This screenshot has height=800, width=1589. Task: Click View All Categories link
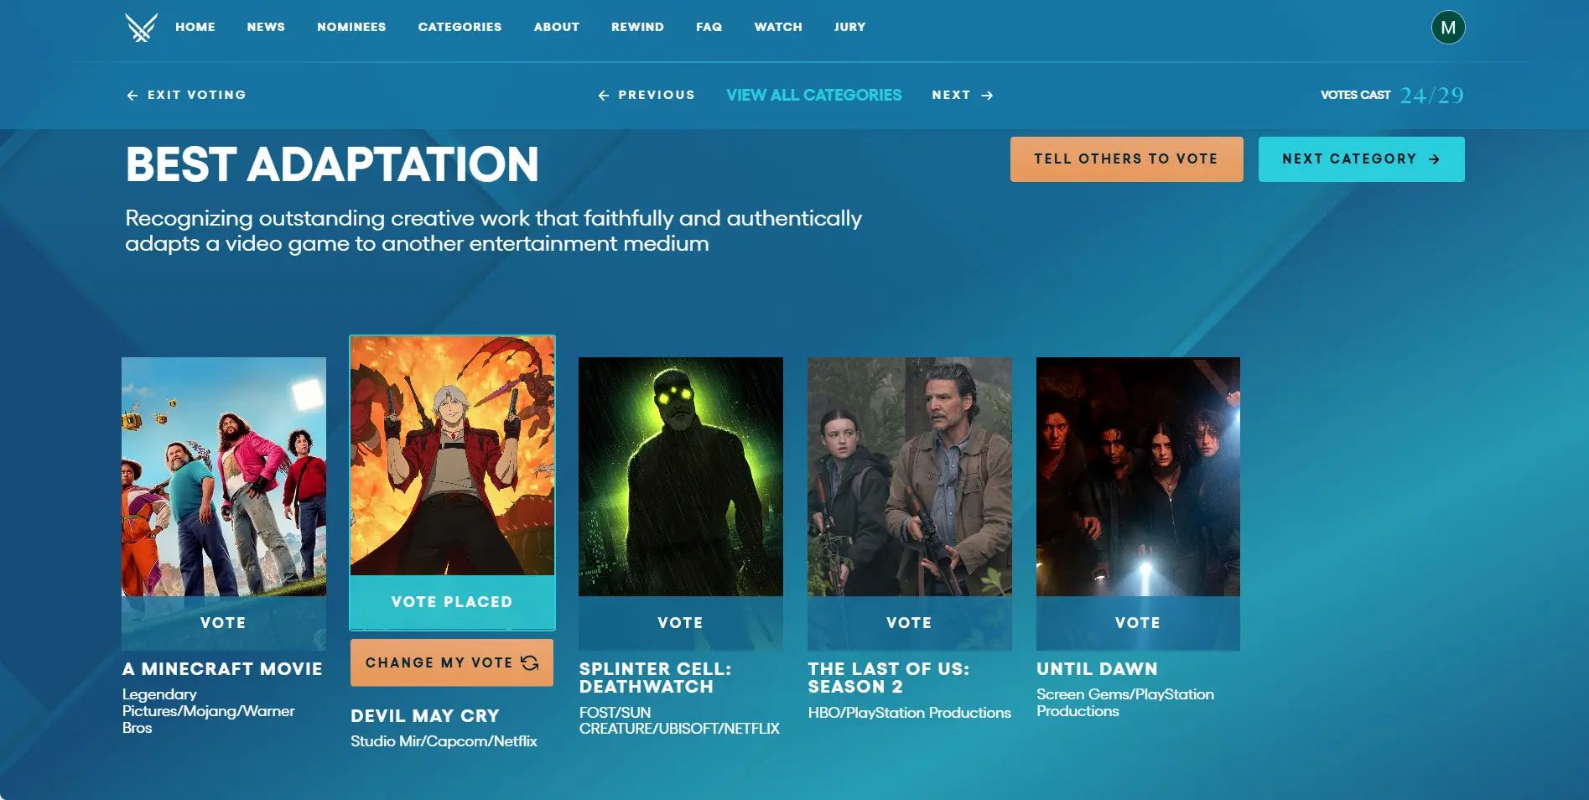tap(813, 95)
